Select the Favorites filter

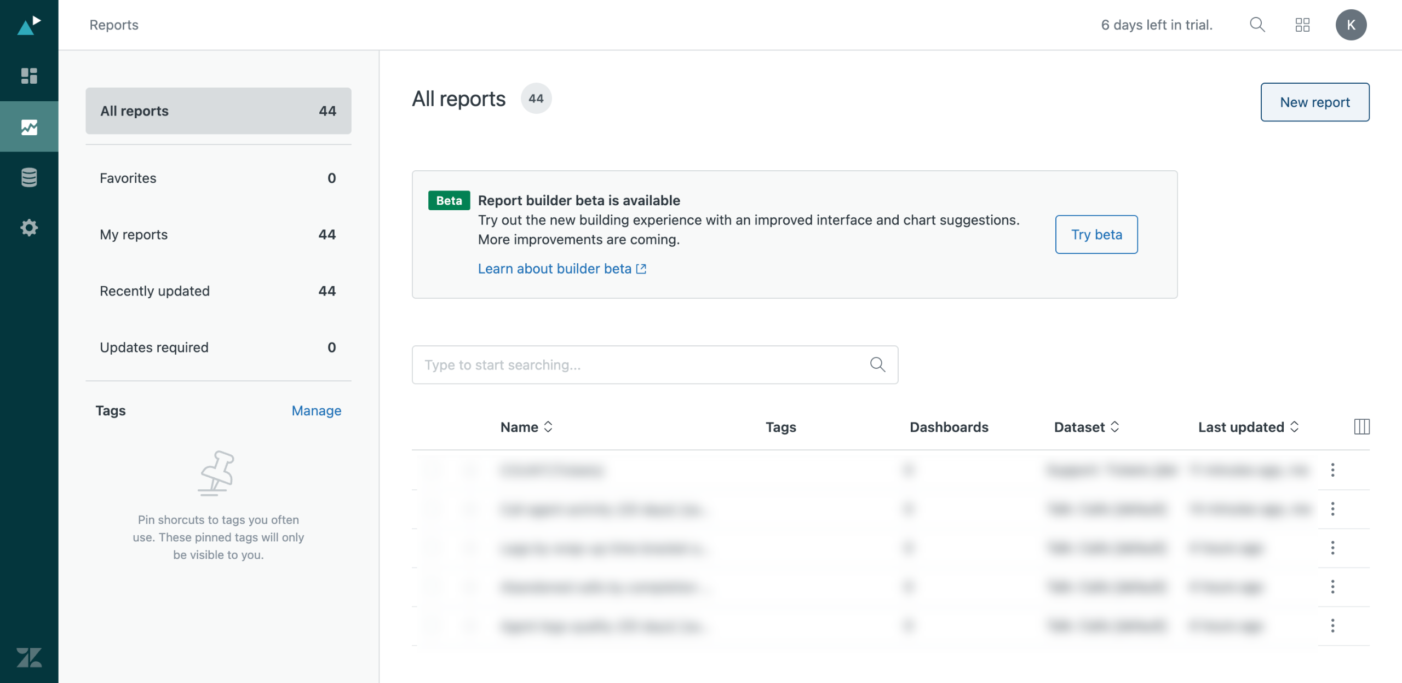(x=218, y=178)
